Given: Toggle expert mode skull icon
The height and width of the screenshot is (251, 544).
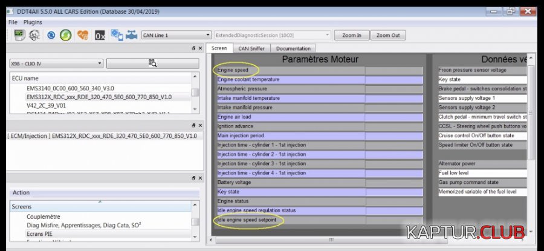Looking at the screenshot, I should click(x=34, y=35).
